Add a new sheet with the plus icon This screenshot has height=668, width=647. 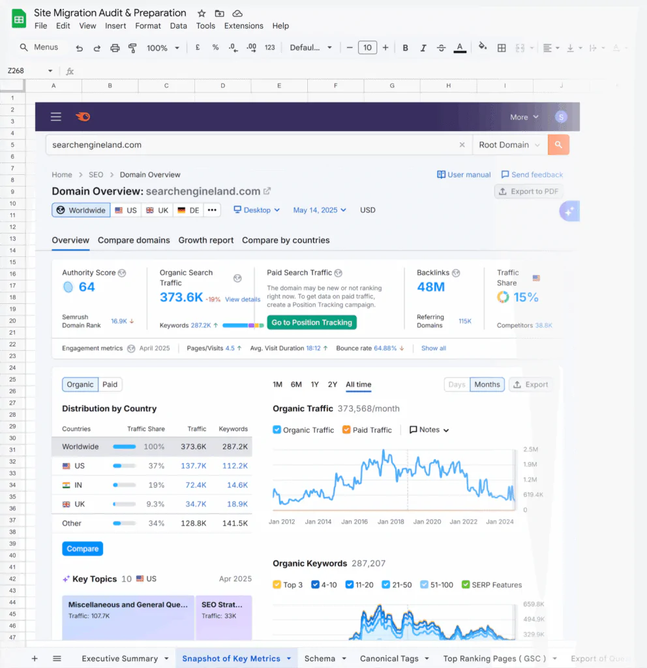35,658
